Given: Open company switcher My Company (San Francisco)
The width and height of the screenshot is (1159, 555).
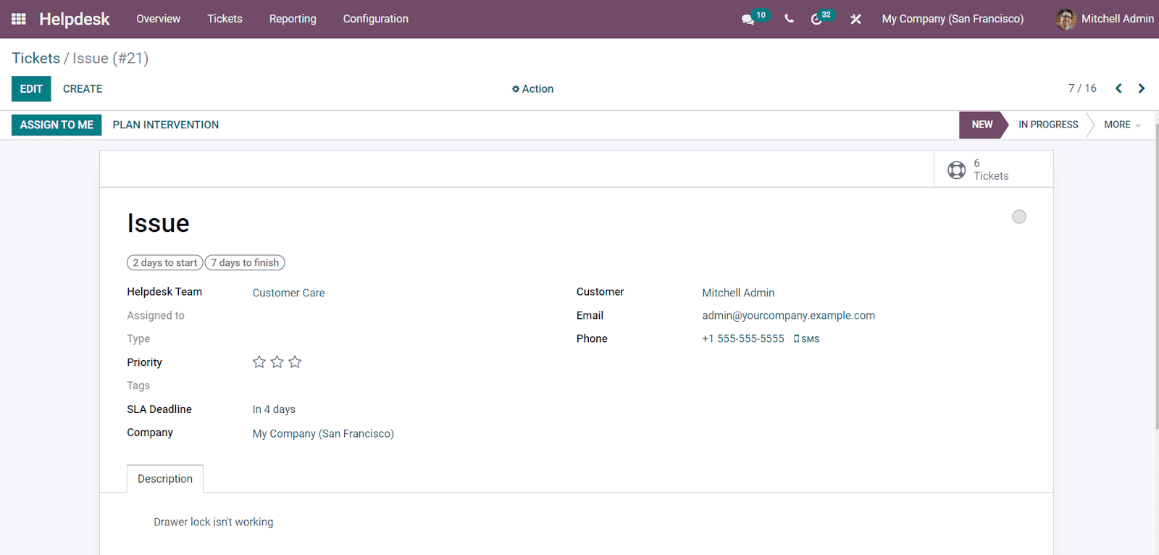Looking at the screenshot, I should (953, 19).
